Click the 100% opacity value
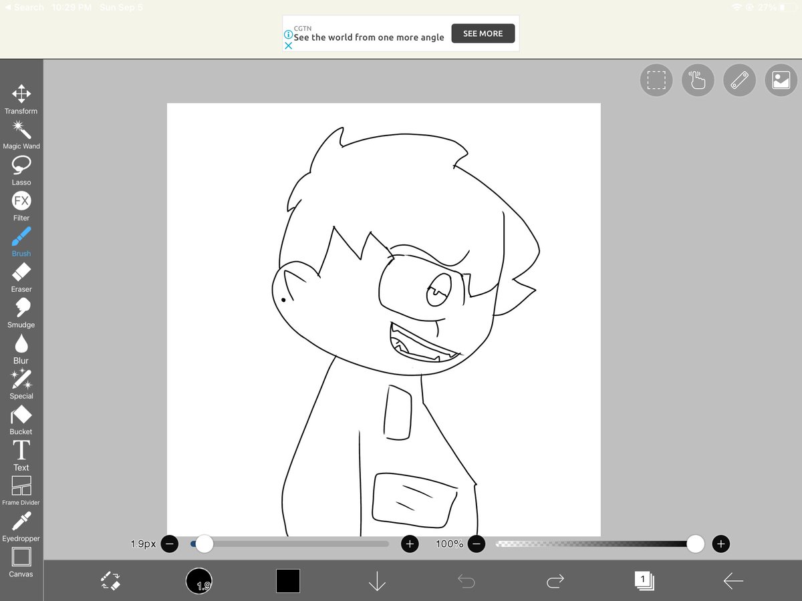802x601 pixels. 450,544
